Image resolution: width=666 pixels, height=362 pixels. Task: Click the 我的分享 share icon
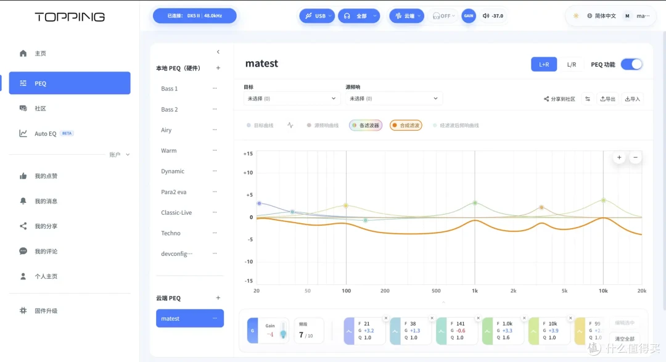pos(23,226)
